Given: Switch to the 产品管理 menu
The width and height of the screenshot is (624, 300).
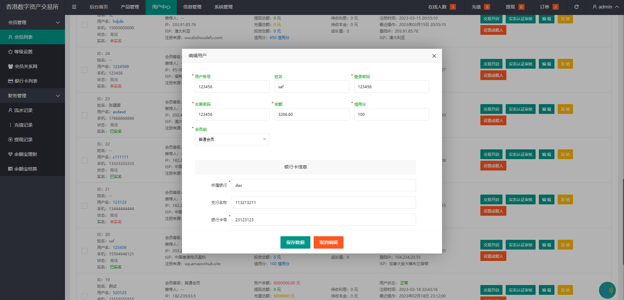Looking at the screenshot, I should click(130, 7).
